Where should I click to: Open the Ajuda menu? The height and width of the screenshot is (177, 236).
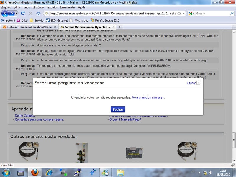[82, 7]
